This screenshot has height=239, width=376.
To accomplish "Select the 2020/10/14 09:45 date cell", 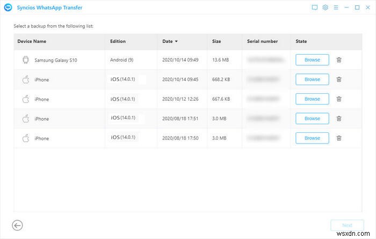I will click(x=180, y=79).
